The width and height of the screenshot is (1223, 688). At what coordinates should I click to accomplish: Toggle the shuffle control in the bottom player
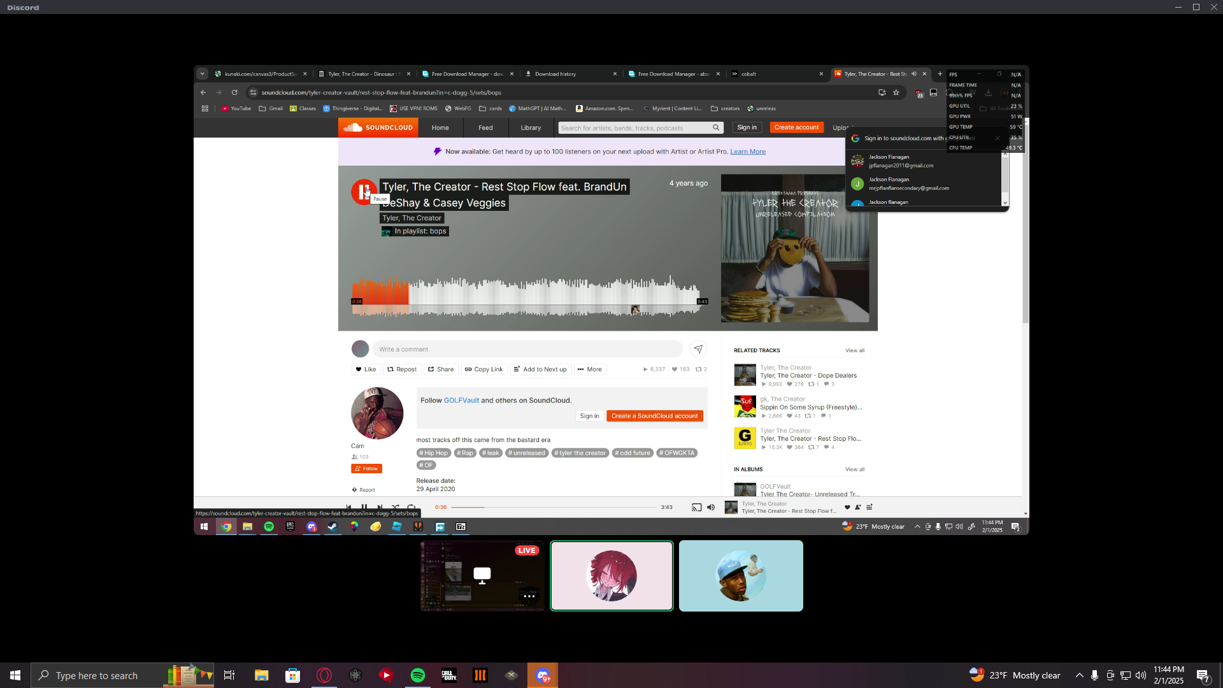396,508
